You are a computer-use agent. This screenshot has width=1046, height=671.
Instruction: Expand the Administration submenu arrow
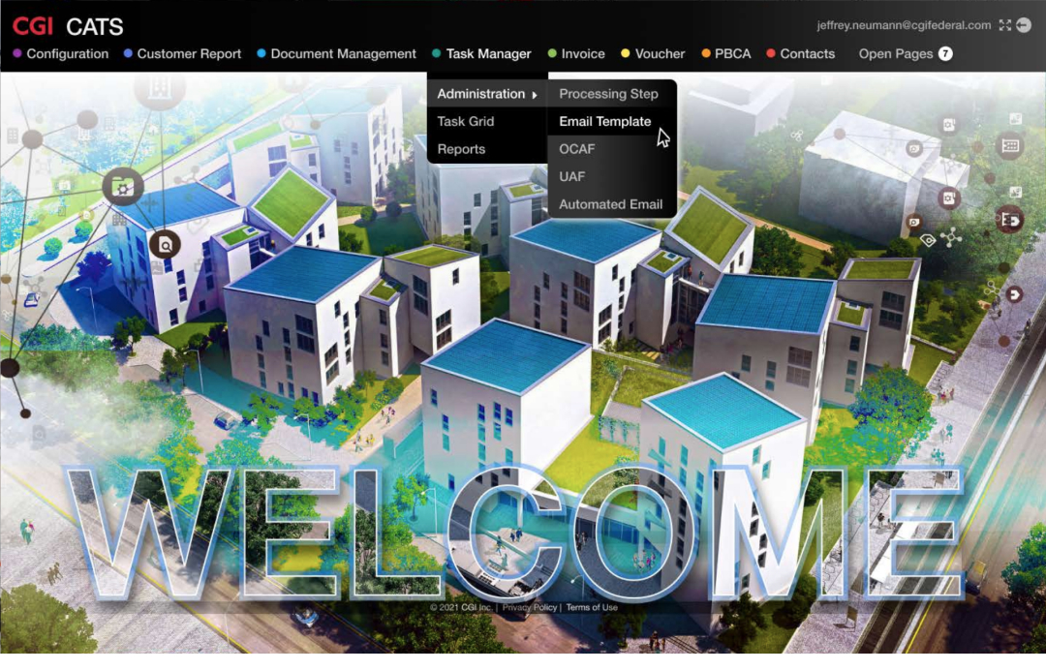point(535,95)
